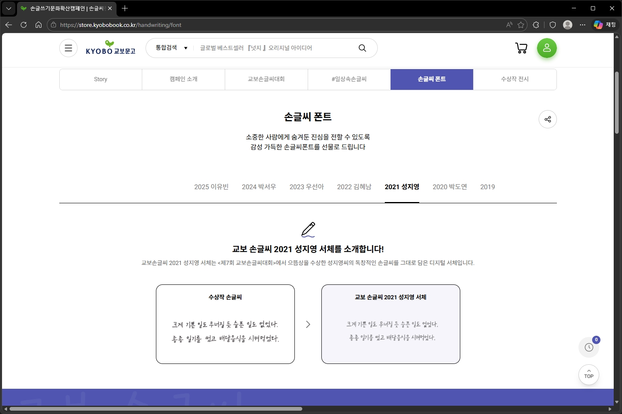Open a new browser tab
The image size is (622, 414).
pyautogui.click(x=125, y=8)
